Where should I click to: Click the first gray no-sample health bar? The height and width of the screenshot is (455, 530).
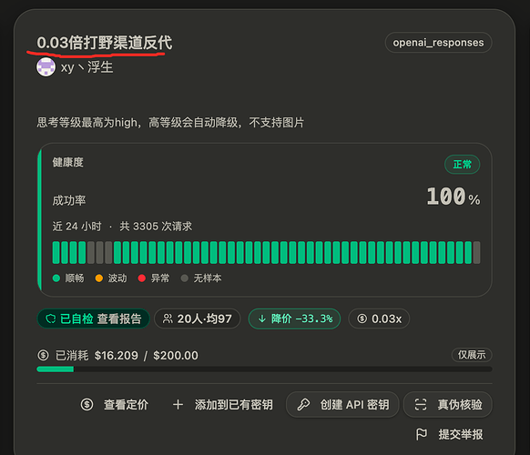point(91,252)
